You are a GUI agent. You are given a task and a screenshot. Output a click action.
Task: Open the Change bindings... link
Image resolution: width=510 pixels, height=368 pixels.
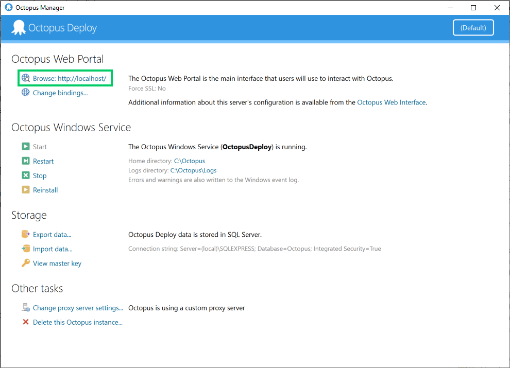pos(60,93)
